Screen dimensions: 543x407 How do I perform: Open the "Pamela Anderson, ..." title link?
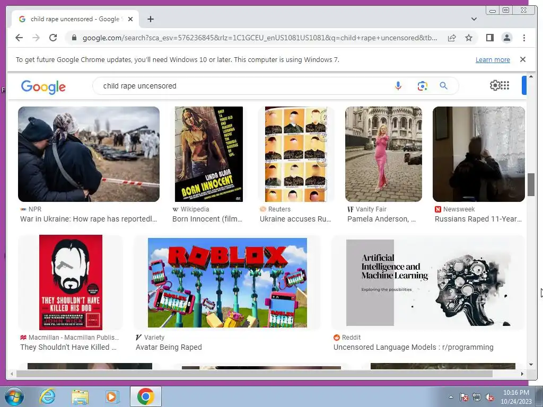point(381,219)
